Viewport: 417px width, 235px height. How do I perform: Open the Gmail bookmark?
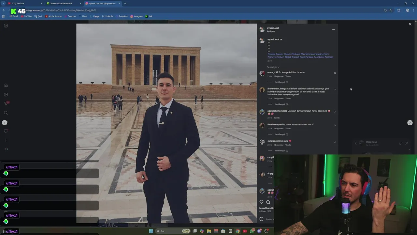click(x=14, y=16)
